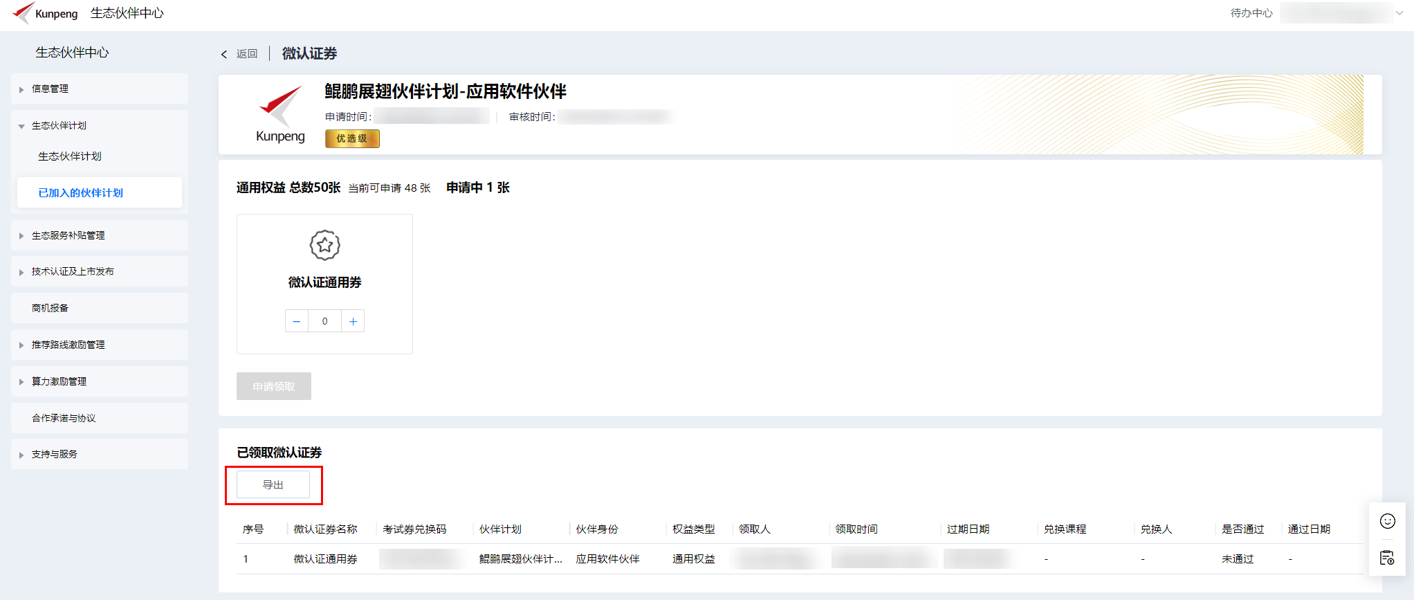Expand 支持与服务 section

tap(100, 454)
